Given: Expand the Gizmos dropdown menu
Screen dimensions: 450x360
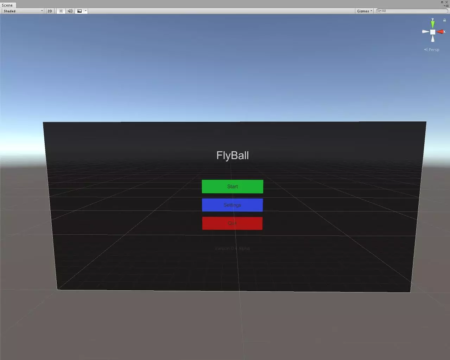Looking at the screenshot, I should [365, 11].
